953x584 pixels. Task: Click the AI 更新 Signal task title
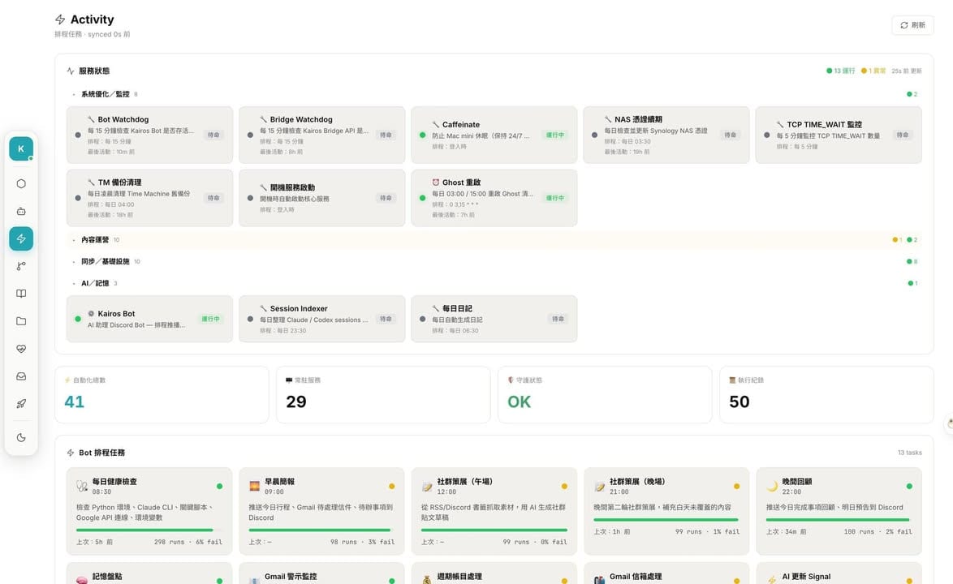(x=807, y=577)
